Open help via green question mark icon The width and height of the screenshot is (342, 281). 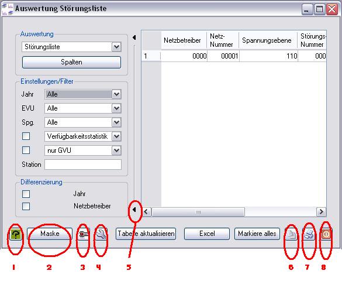pyautogui.click(x=16, y=234)
